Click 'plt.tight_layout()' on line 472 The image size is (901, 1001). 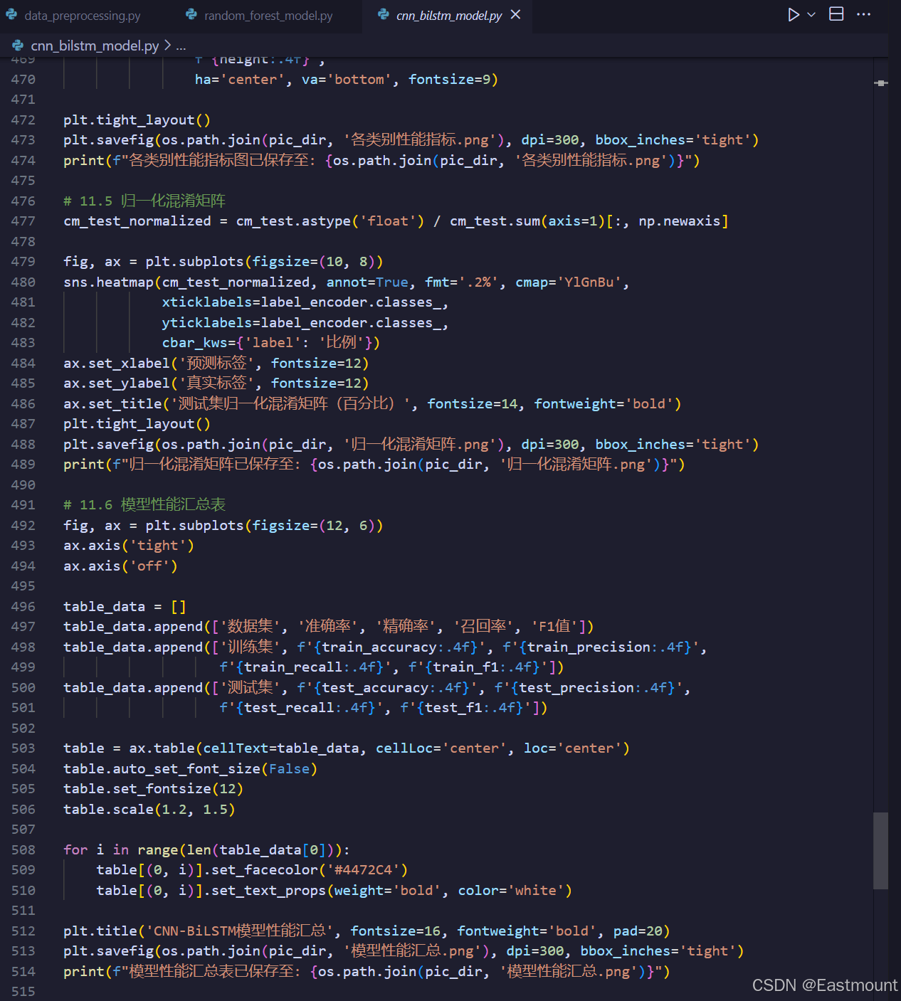tap(137, 120)
